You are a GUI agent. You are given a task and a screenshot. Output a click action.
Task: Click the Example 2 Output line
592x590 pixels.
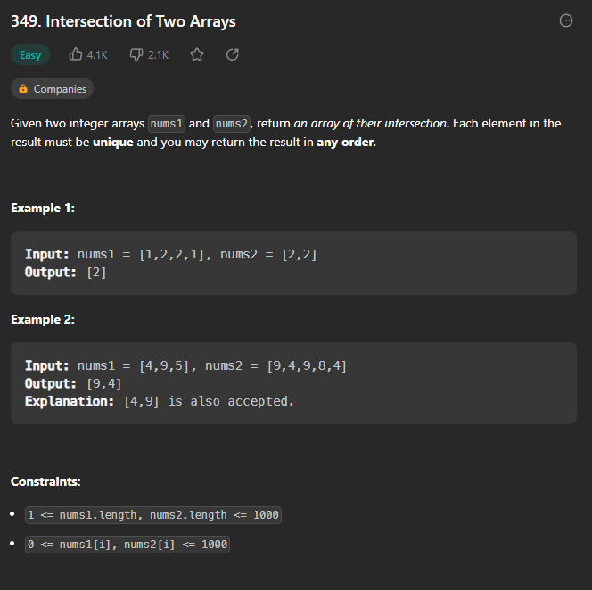[x=73, y=384]
